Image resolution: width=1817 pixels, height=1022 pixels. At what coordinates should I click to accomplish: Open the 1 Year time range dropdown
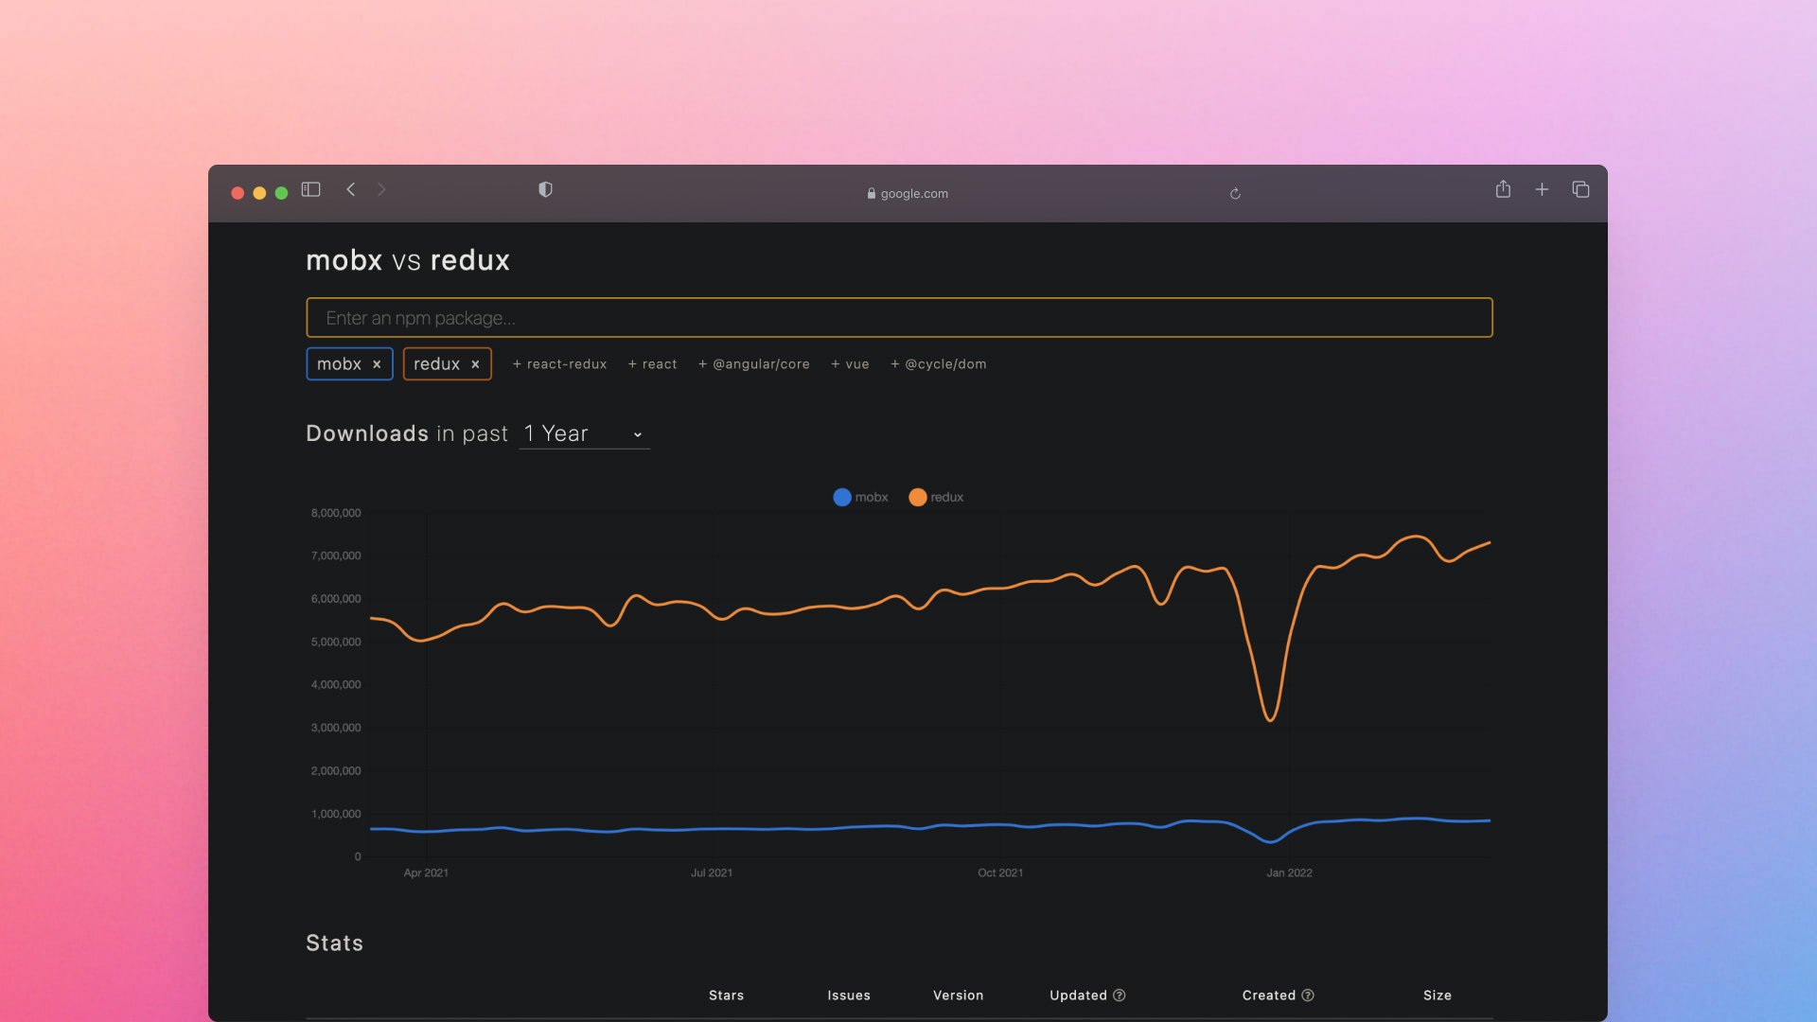pos(584,433)
